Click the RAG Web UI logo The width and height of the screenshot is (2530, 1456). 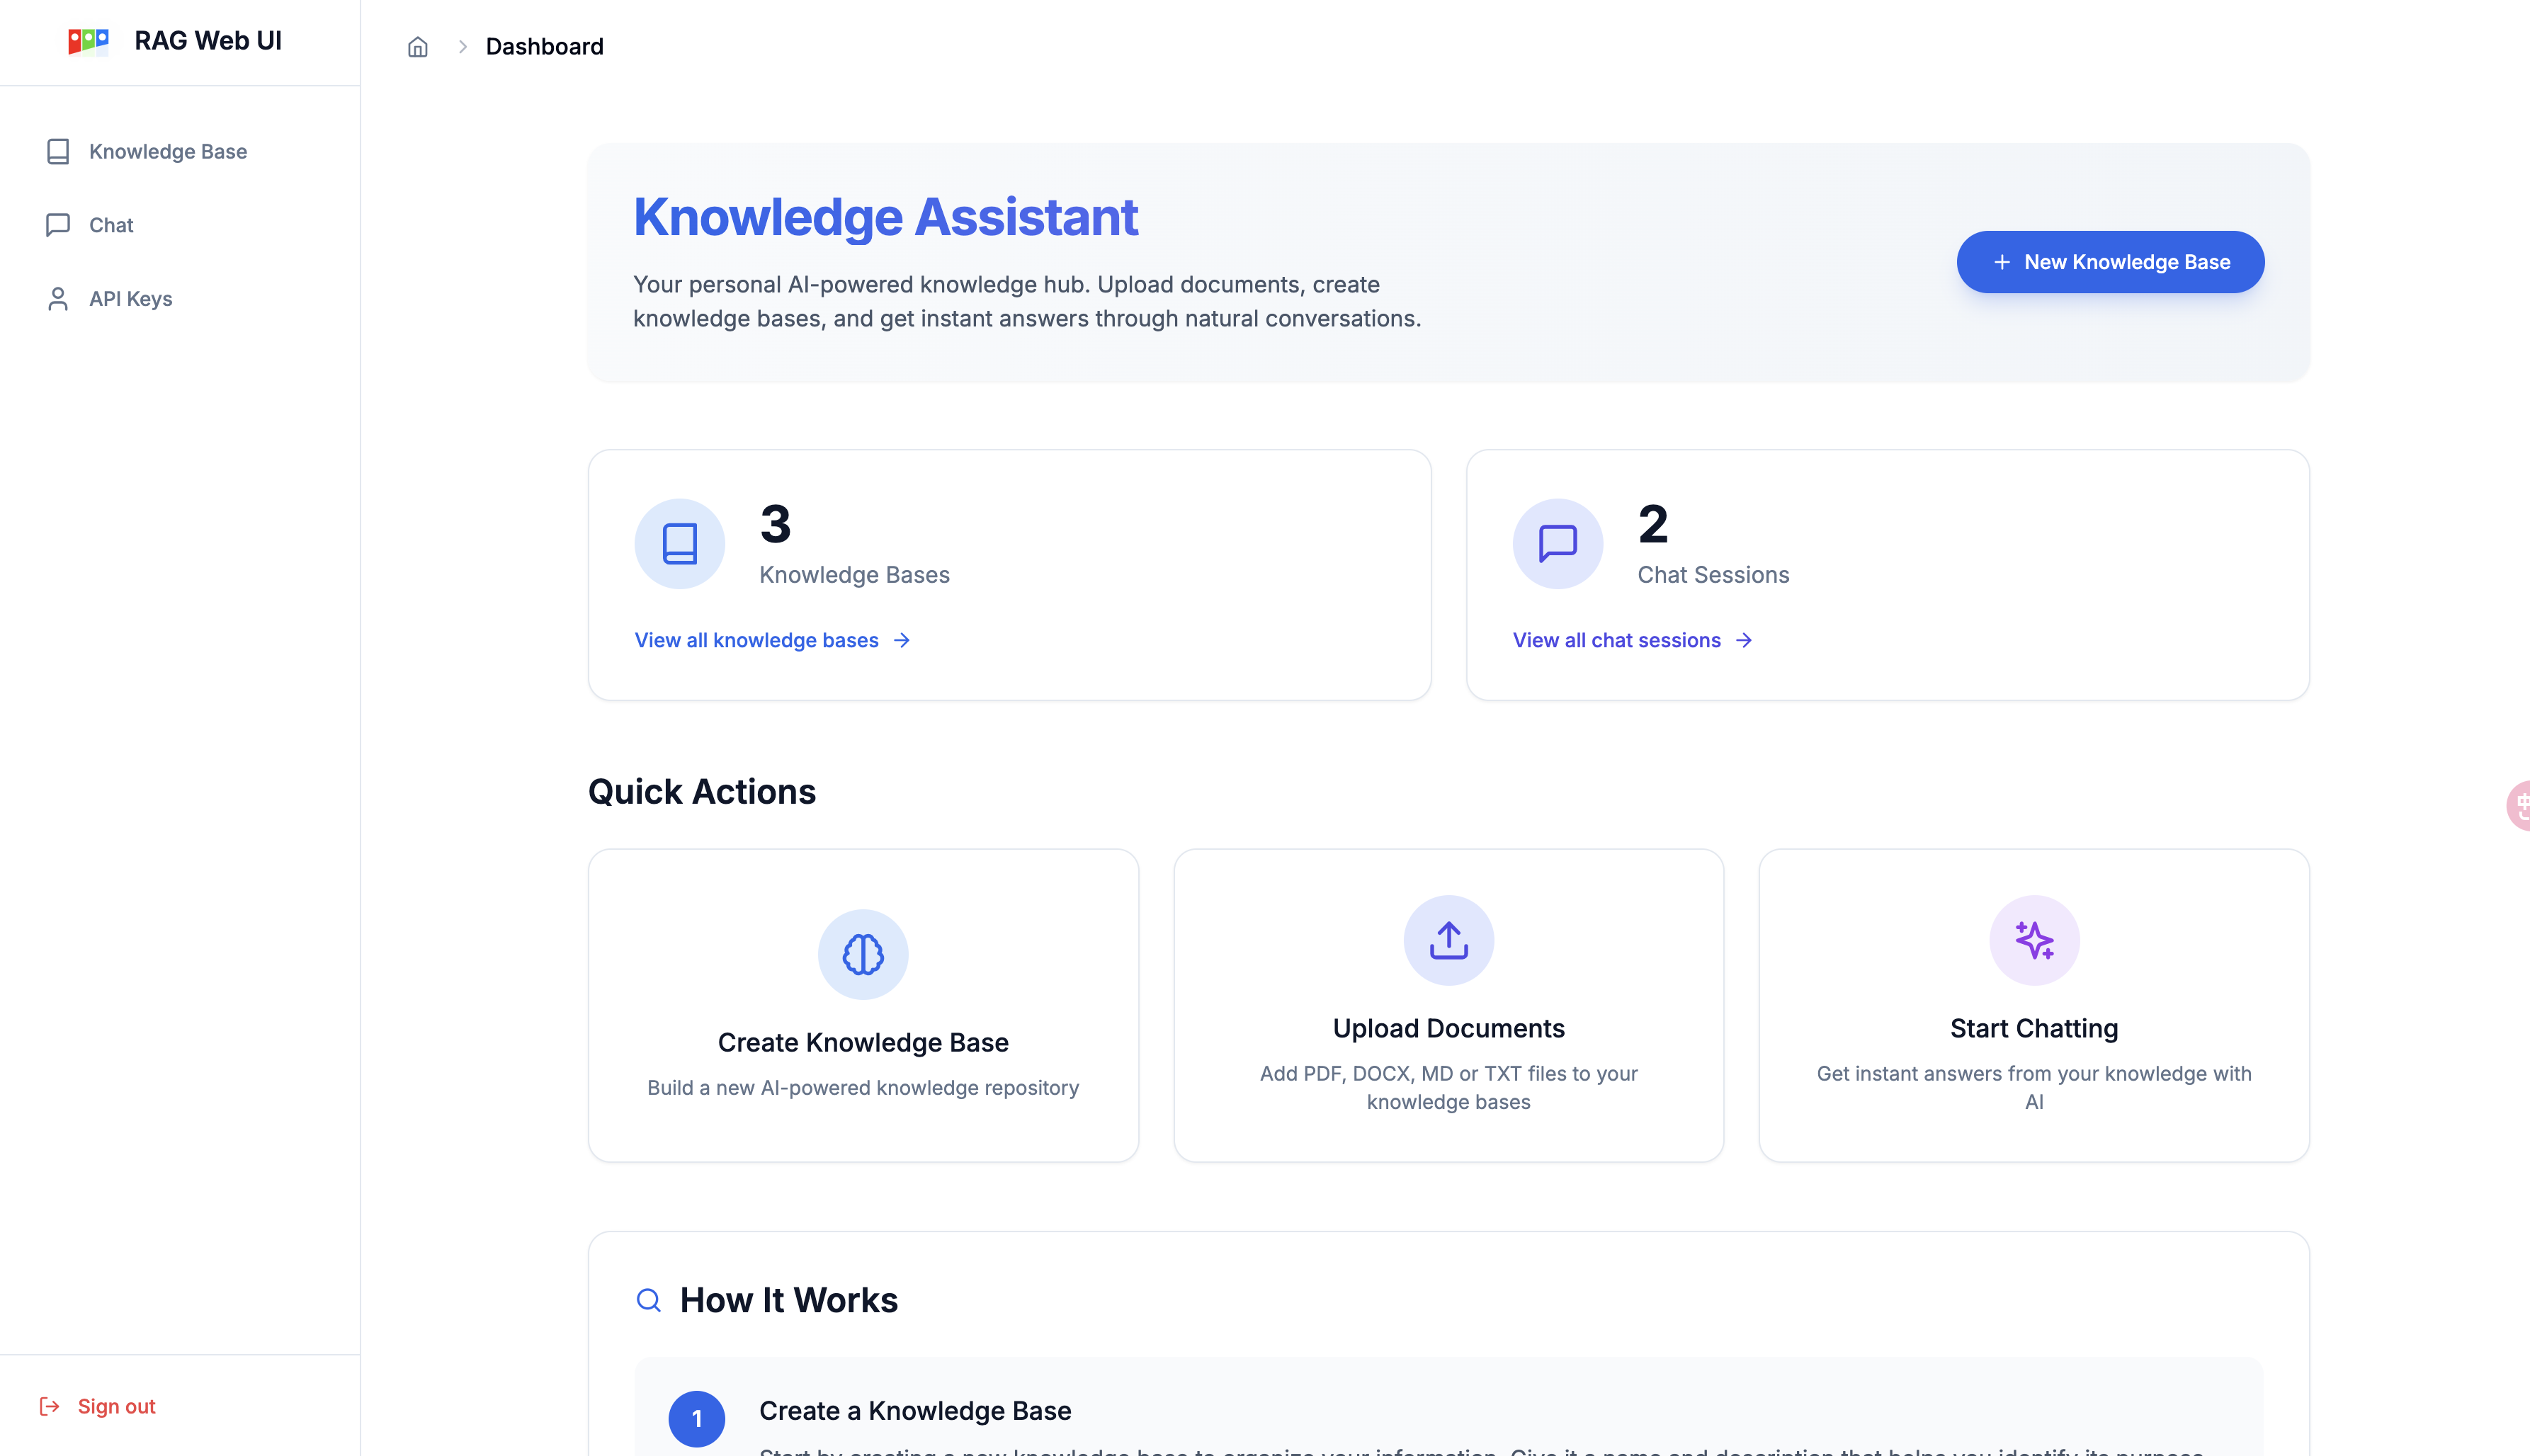(x=88, y=41)
